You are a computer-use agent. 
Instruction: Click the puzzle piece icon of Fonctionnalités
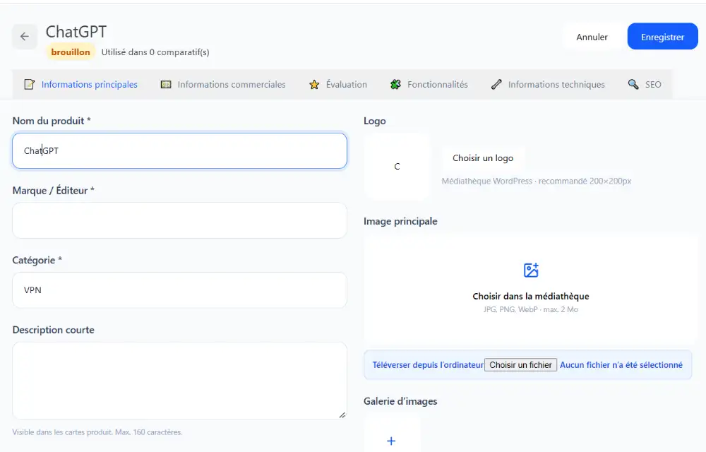395,84
